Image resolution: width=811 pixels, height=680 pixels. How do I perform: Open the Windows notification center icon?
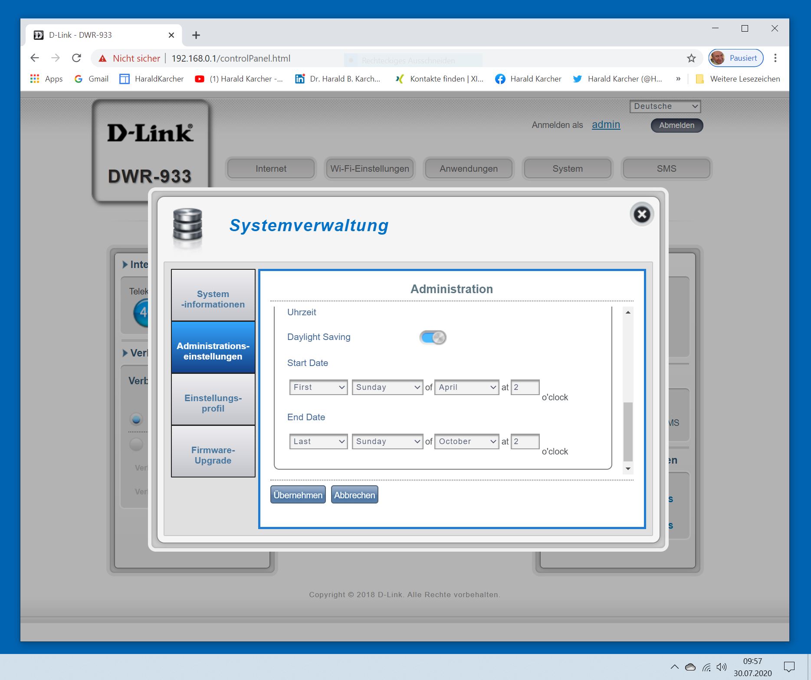[x=789, y=667]
